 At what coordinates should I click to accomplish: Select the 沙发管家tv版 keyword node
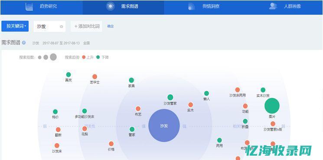tap(273, 124)
